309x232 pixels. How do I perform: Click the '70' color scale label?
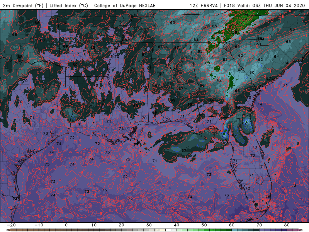(x=259, y=225)
